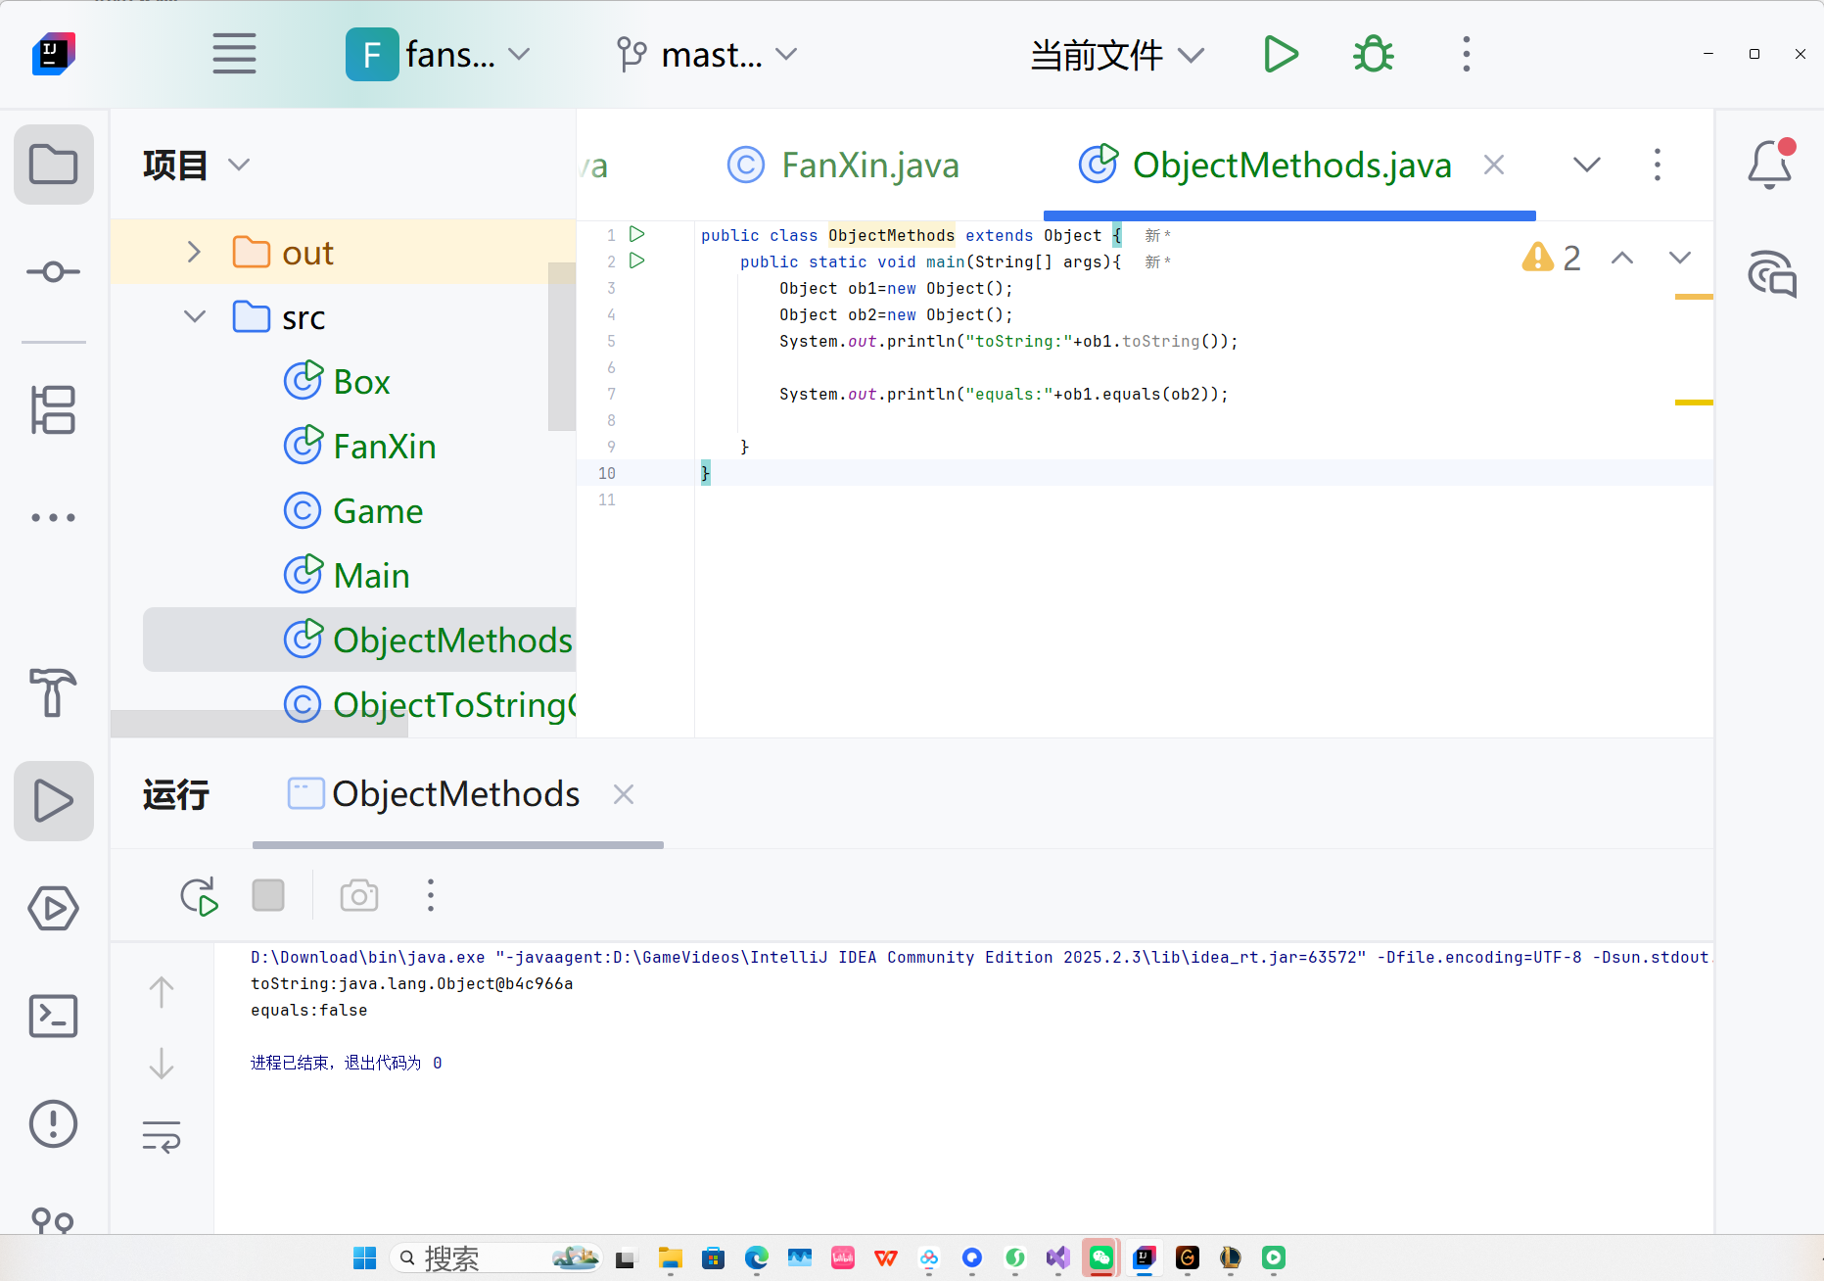Open the Structure tool window
The width and height of the screenshot is (1824, 1281).
click(54, 409)
